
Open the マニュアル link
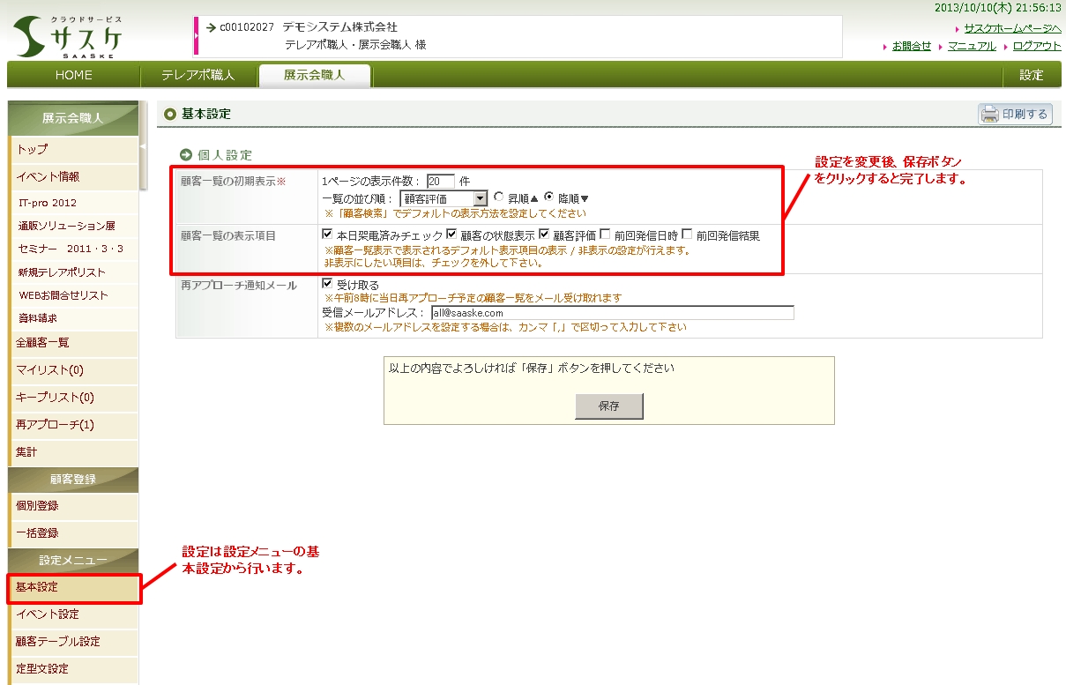click(x=972, y=46)
